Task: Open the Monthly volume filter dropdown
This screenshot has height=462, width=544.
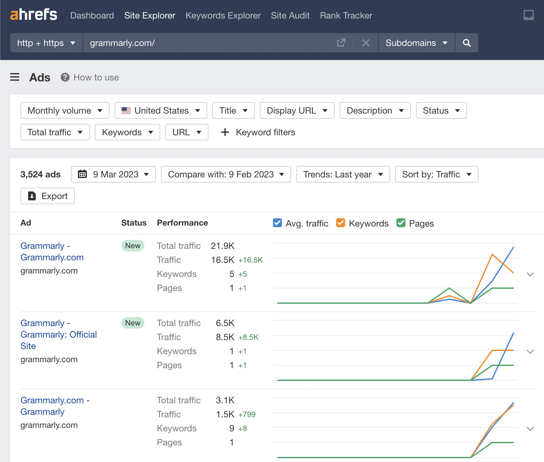Action: [x=64, y=110]
